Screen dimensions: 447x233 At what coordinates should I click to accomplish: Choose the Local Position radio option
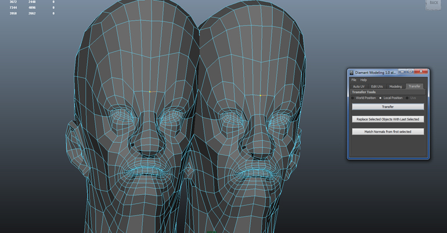(x=381, y=98)
